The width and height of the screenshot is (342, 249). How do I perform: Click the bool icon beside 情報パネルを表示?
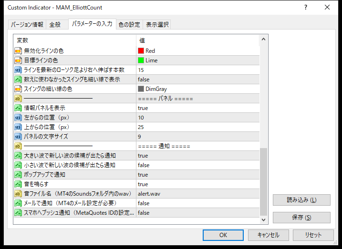(x=18, y=108)
